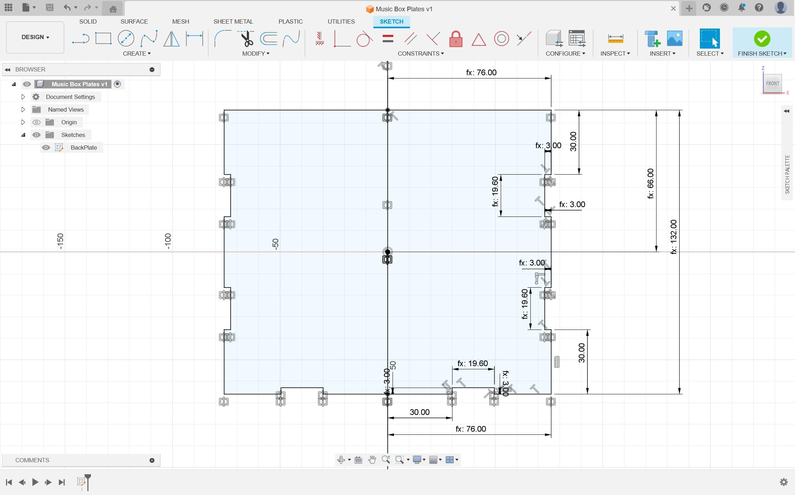Activate the Music Box Plates v1 radio button
Image resolution: width=795 pixels, height=495 pixels.
coord(117,84)
